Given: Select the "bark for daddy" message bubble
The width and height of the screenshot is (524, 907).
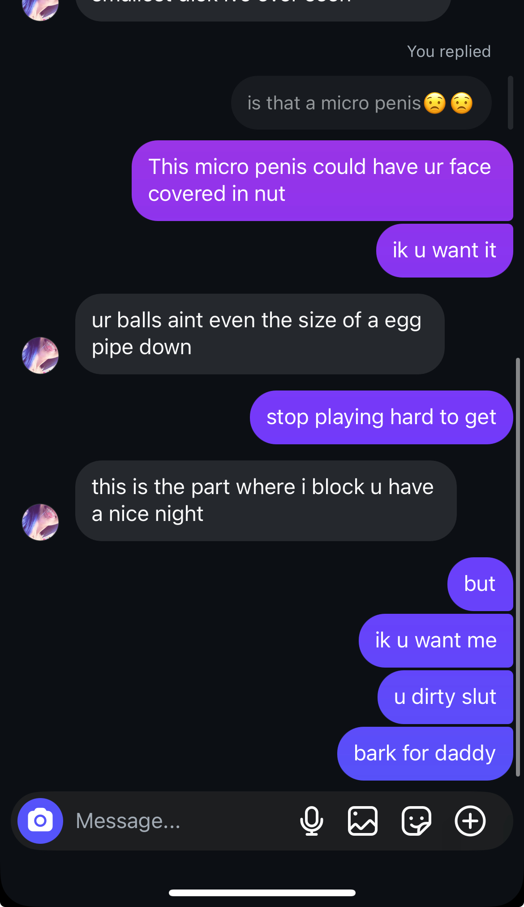Looking at the screenshot, I should (425, 754).
